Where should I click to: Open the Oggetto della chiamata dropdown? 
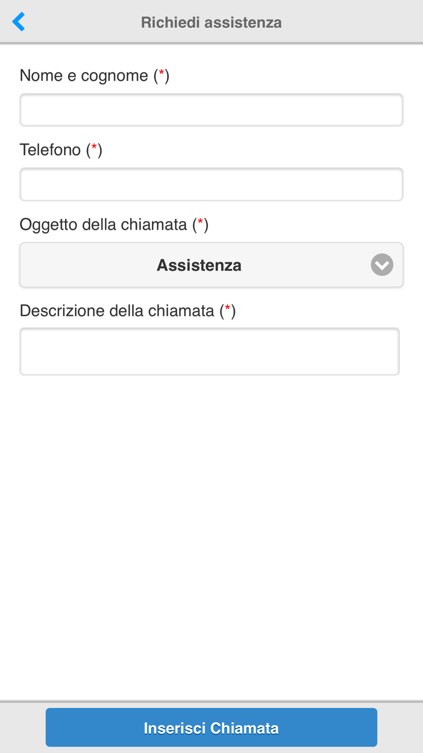coord(211,265)
